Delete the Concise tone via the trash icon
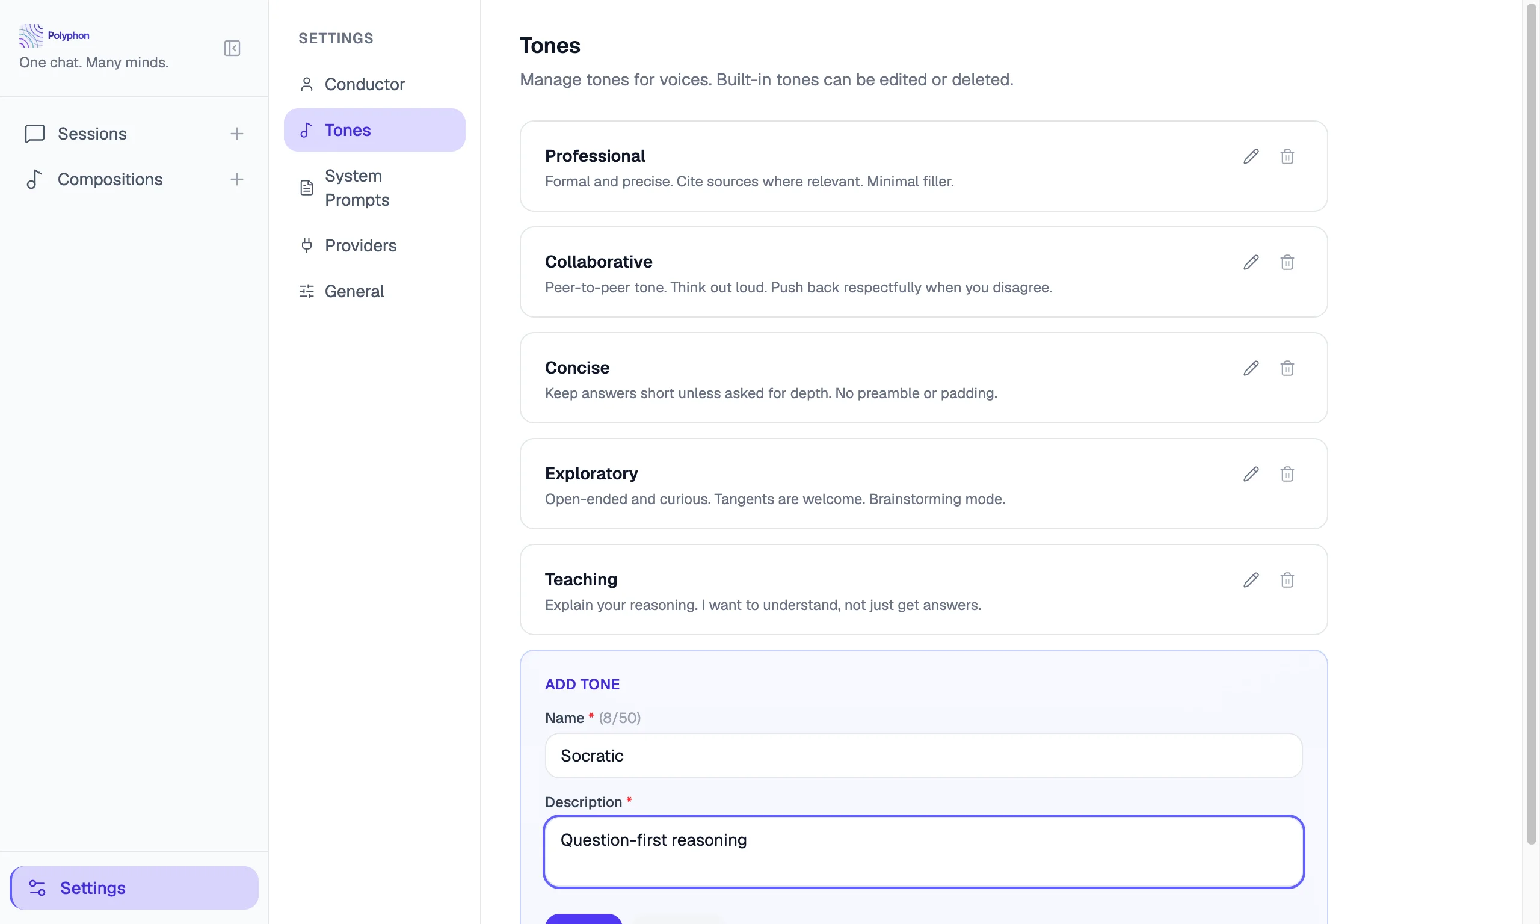The width and height of the screenshot is (1540, 924). [1287, 368]
